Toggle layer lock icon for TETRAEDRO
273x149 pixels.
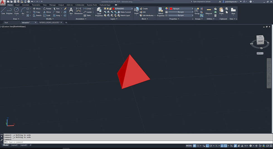click(x=110, y=9)
